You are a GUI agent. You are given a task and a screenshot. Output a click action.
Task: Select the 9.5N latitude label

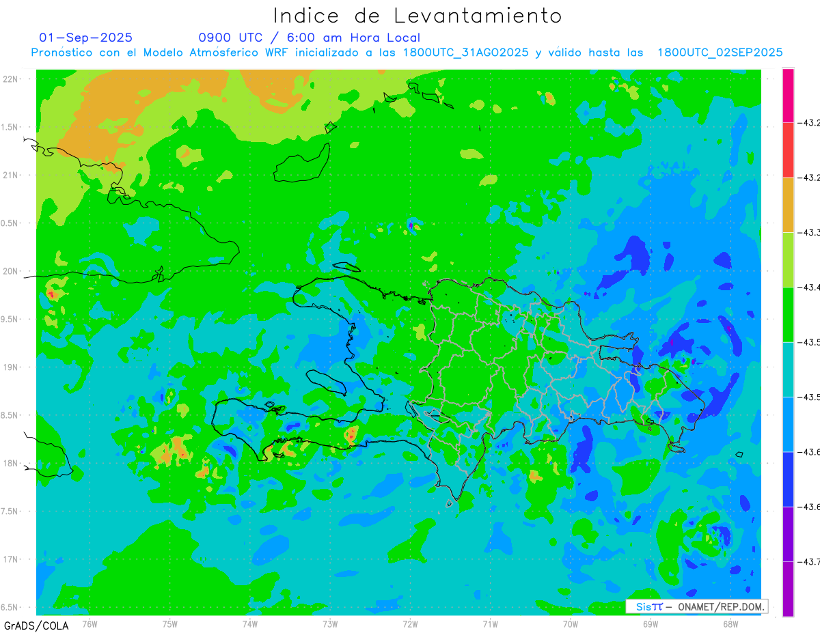click(10, 320)
